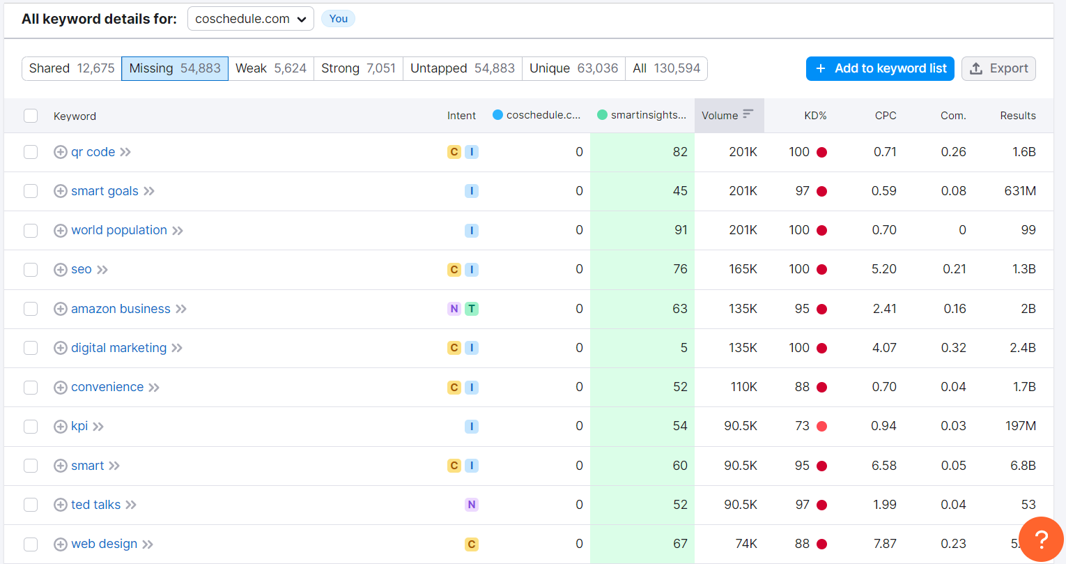
Task: Check the web design row checkbox
Action: (31, 544)
